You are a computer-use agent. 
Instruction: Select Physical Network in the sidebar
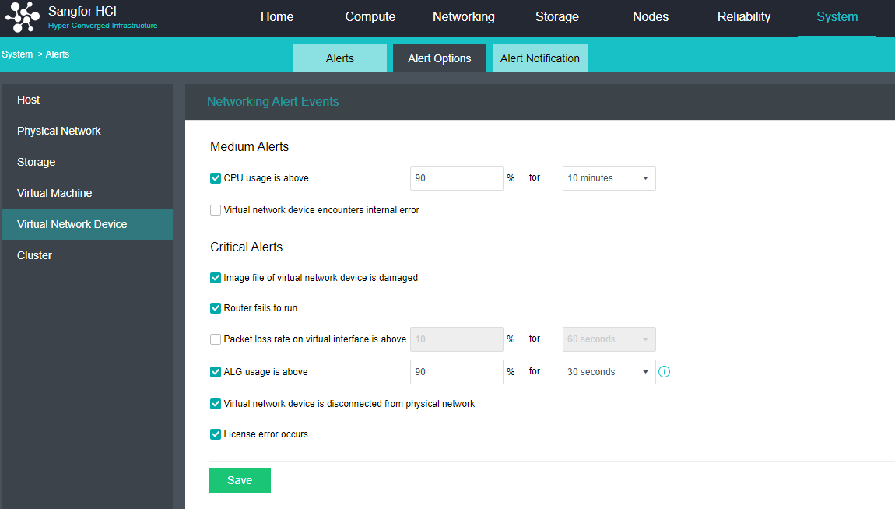pyautogui.click(x=59, y=131)
